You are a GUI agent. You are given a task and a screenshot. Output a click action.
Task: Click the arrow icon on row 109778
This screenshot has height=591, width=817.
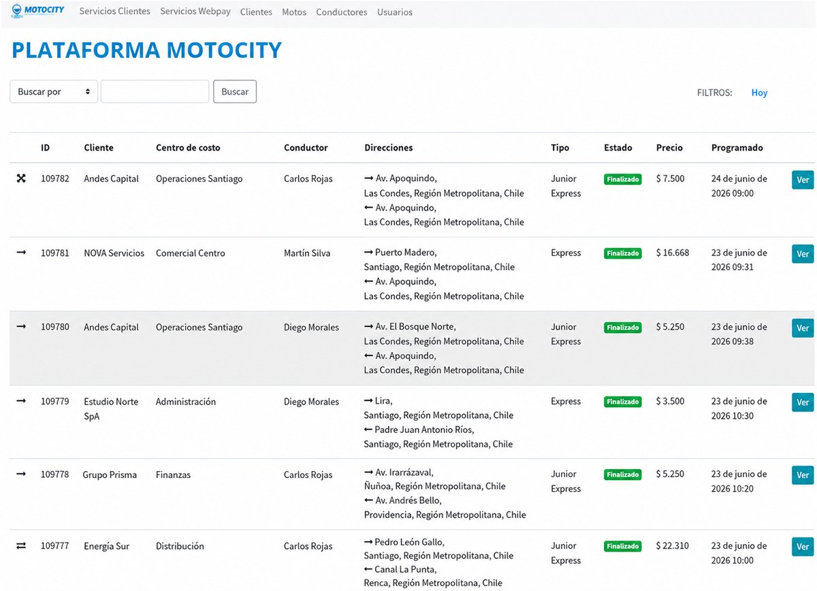(21, 474)
